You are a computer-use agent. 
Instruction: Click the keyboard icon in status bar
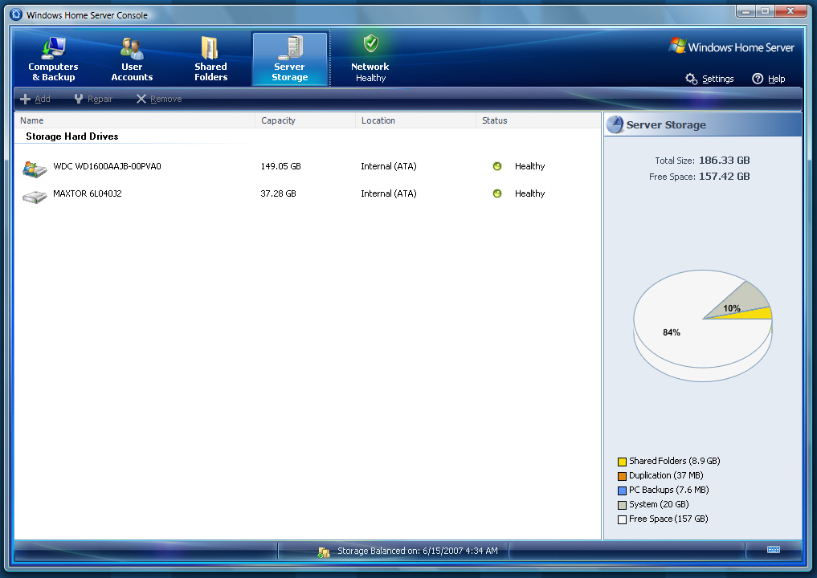(x=774, y=550)
